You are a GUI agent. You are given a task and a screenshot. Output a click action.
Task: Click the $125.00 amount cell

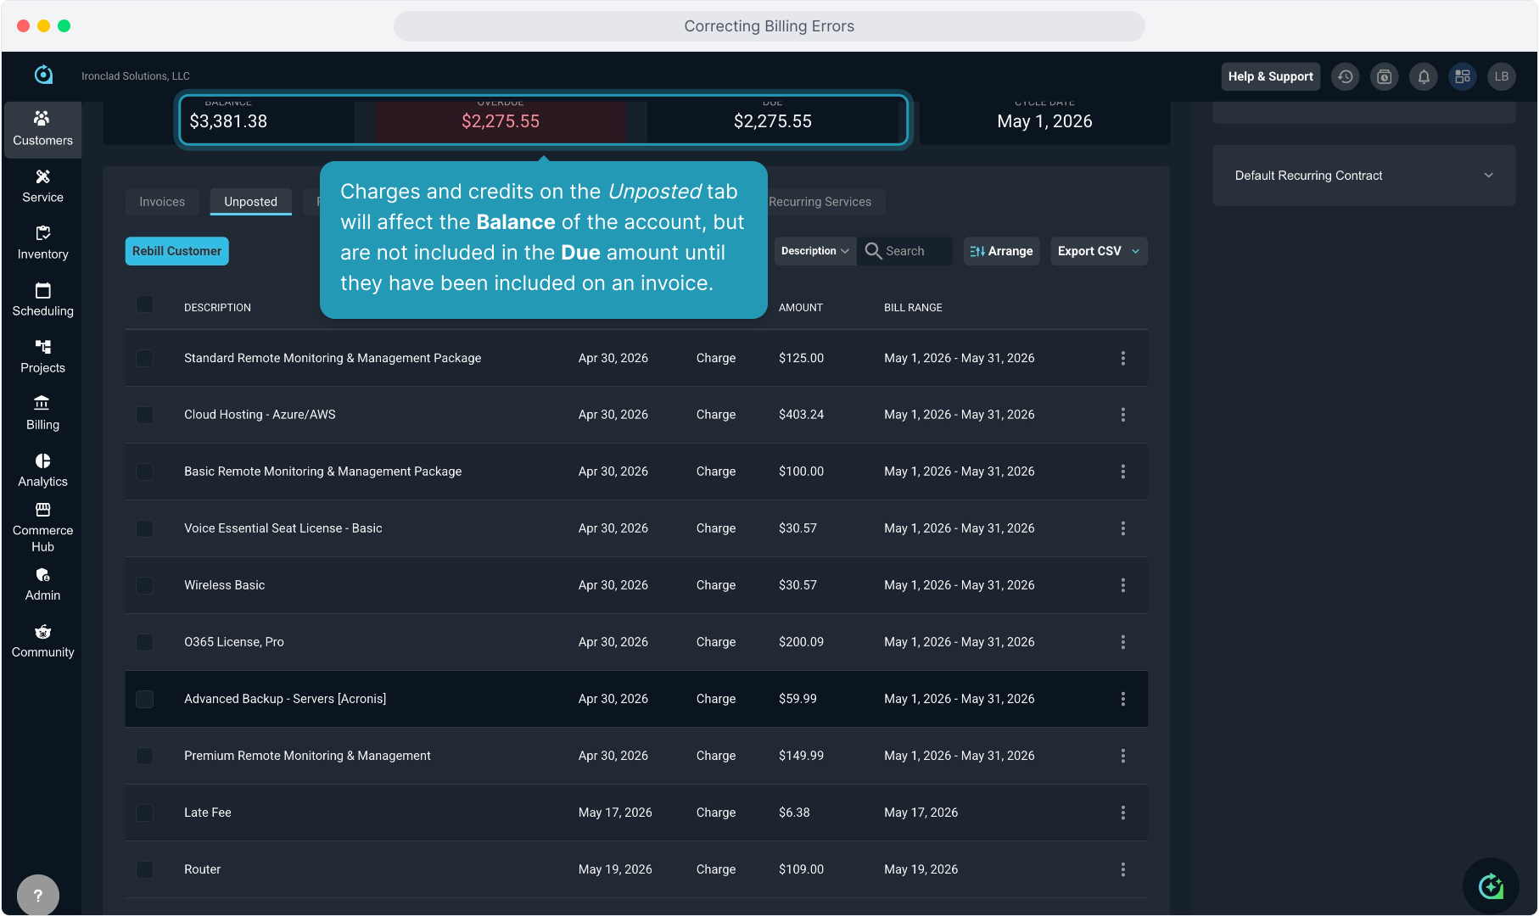(801, 358)
